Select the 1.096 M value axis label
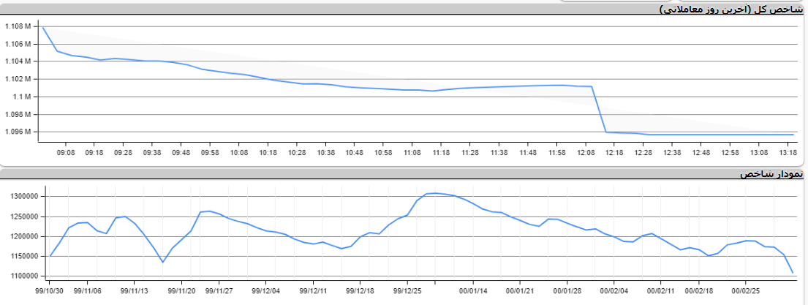This screenshot has width=808, height=305. pos(17,132)
